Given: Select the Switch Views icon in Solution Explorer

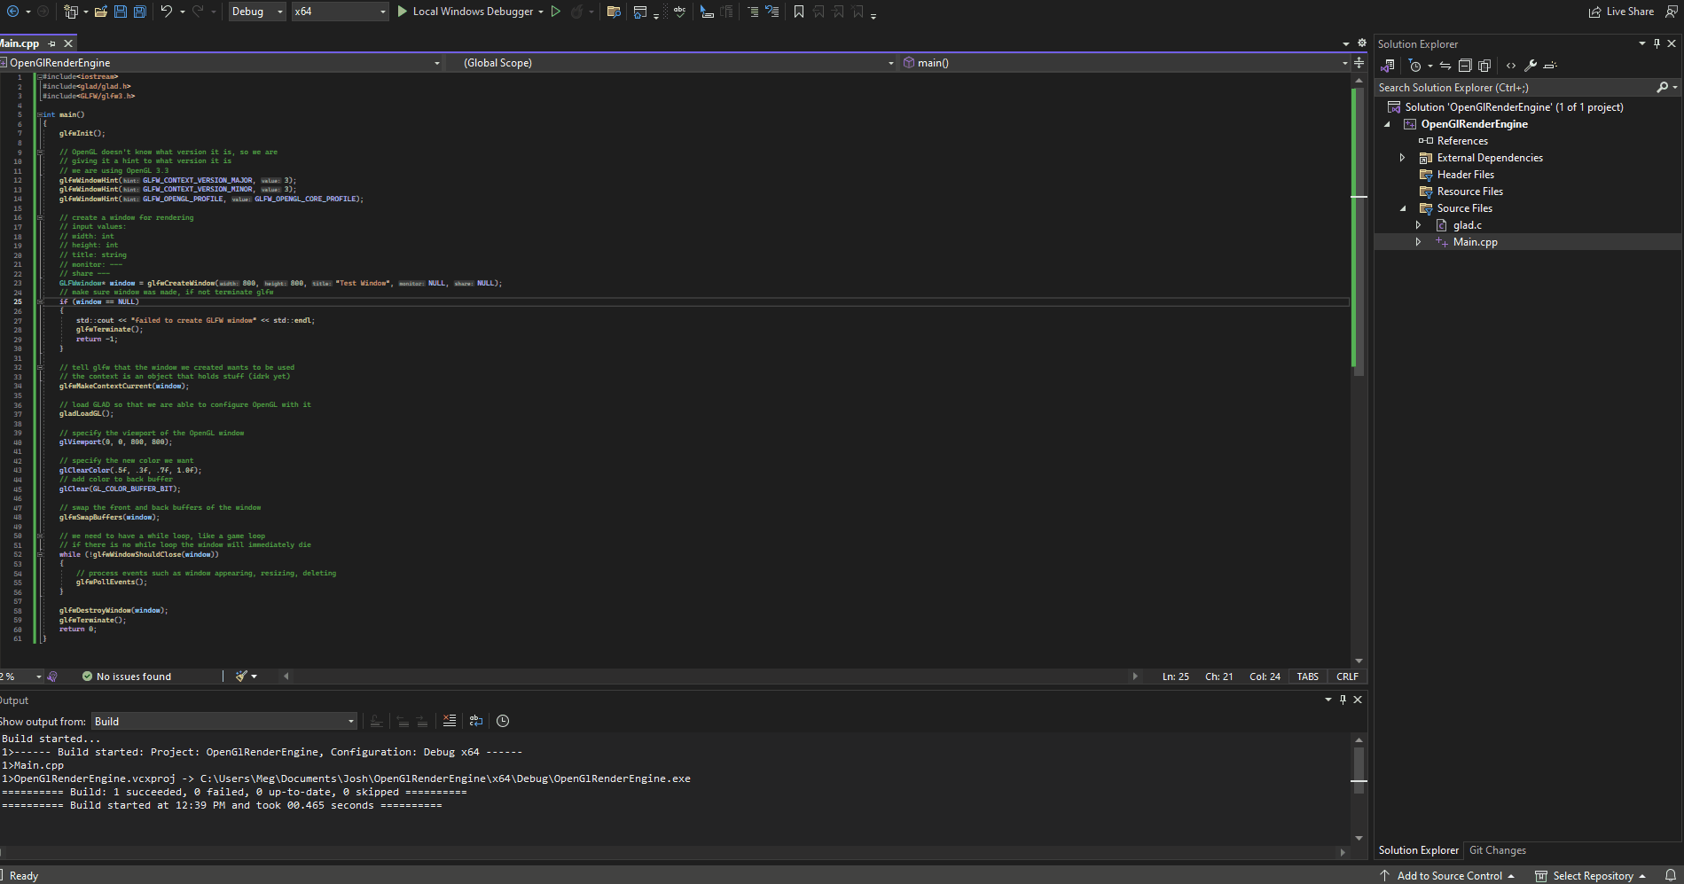Looking at the screenshot, I should [x=1388, y=65].
